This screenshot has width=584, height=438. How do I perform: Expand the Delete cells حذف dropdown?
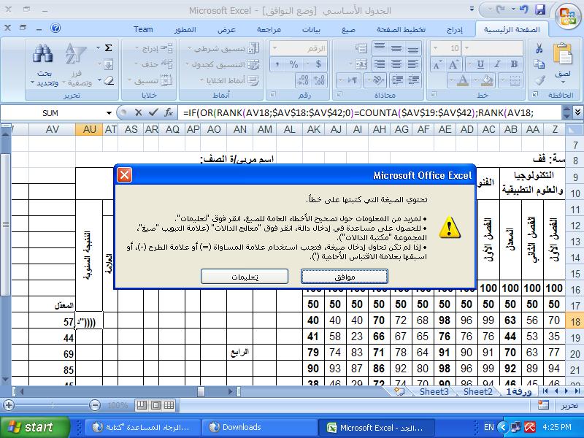pos(154,64)
